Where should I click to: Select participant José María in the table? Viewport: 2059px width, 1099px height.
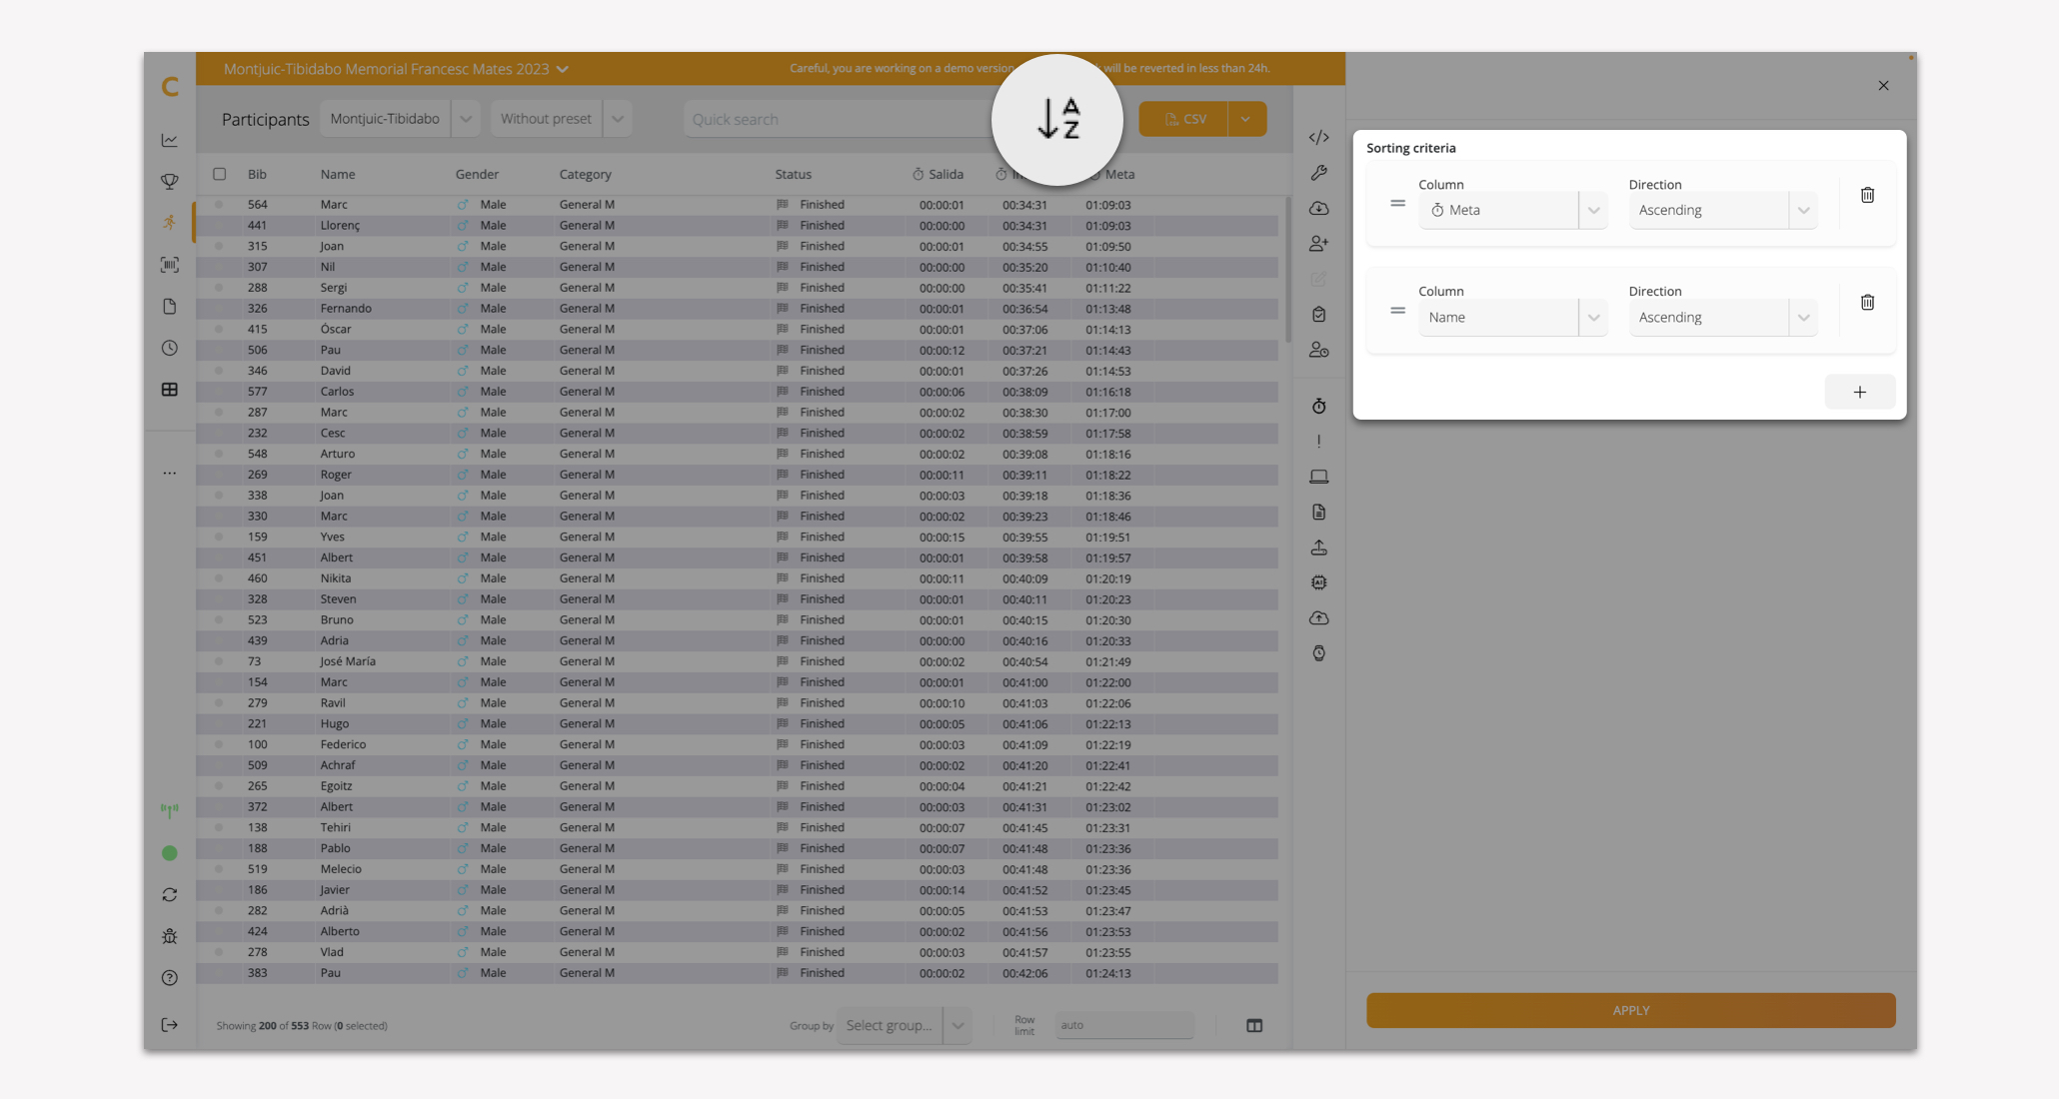coord(348,661)
